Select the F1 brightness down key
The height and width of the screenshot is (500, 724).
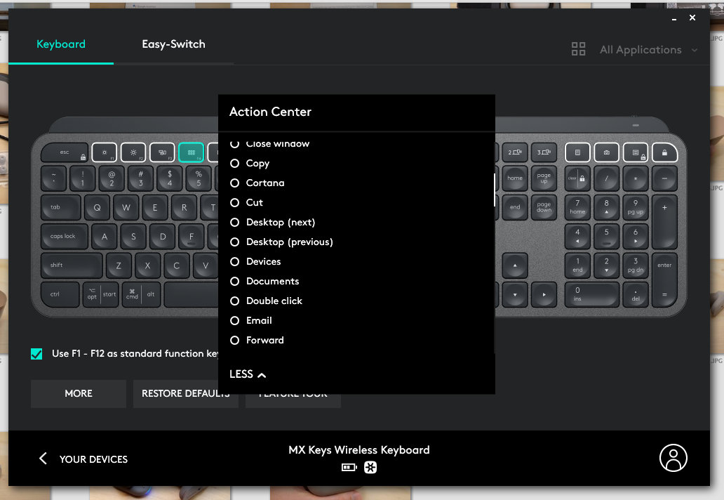click(x=105, y=152)
